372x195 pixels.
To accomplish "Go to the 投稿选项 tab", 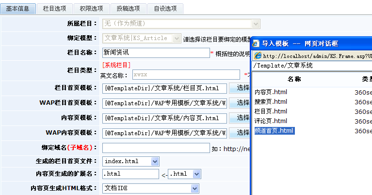I will tap(129, 9).
